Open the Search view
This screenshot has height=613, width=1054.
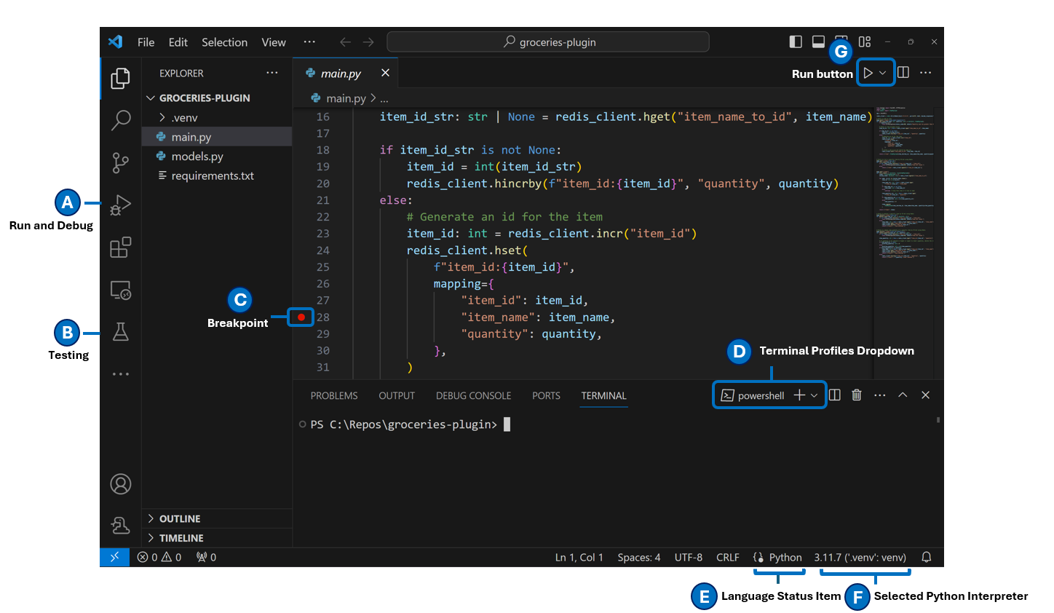pos(120,120)
